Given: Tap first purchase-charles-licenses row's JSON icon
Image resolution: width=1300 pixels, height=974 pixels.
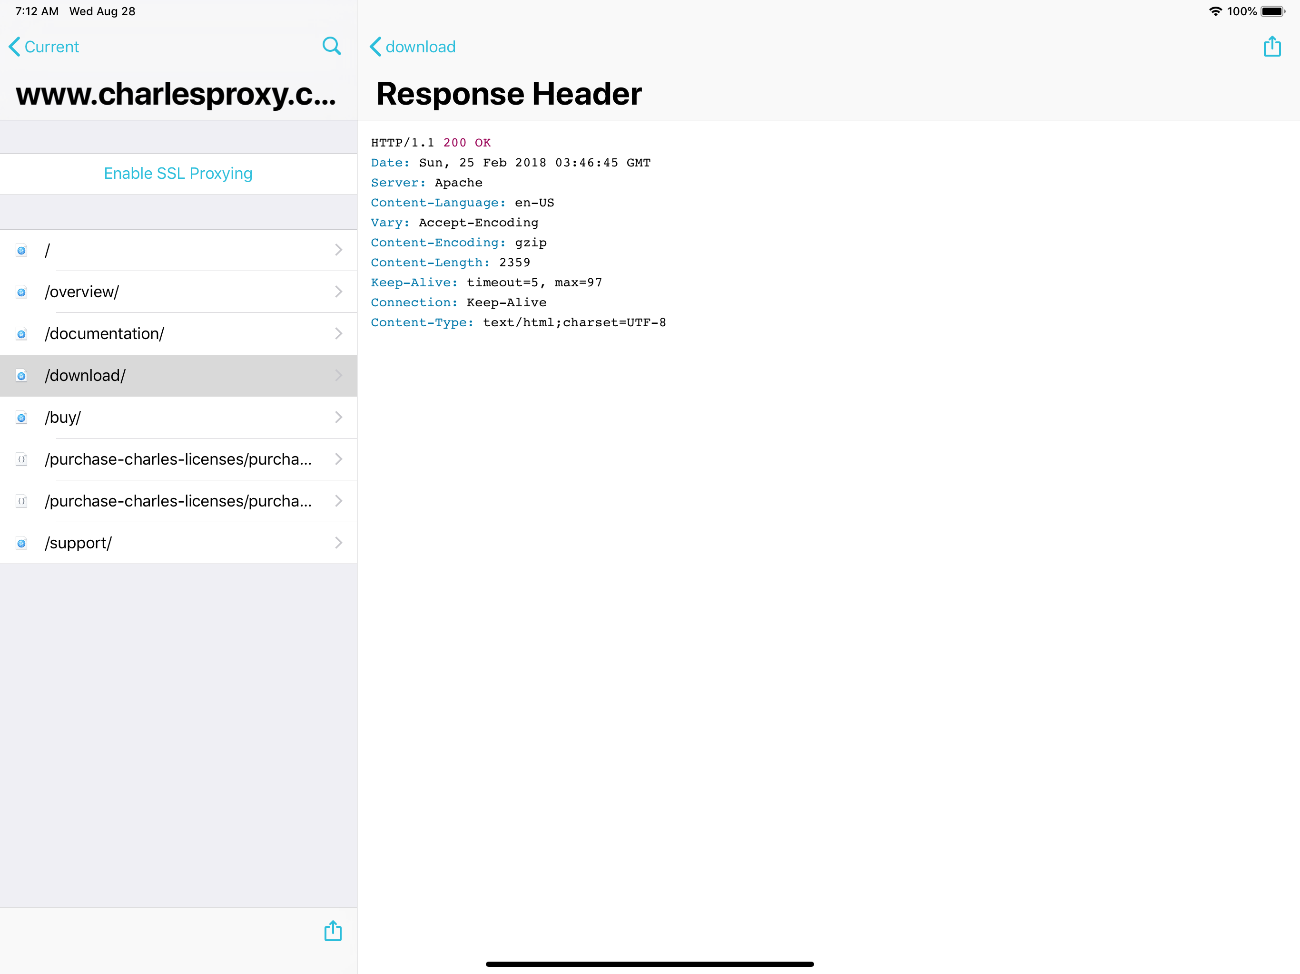Looking at the screenshot, I should click(x=22, y=459).
